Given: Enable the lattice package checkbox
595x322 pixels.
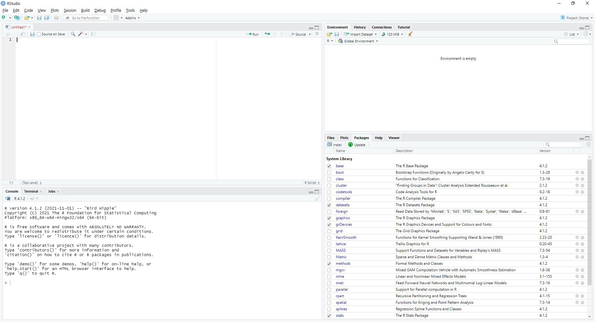Looking at the screenshot, I should [x=329, y=244].
